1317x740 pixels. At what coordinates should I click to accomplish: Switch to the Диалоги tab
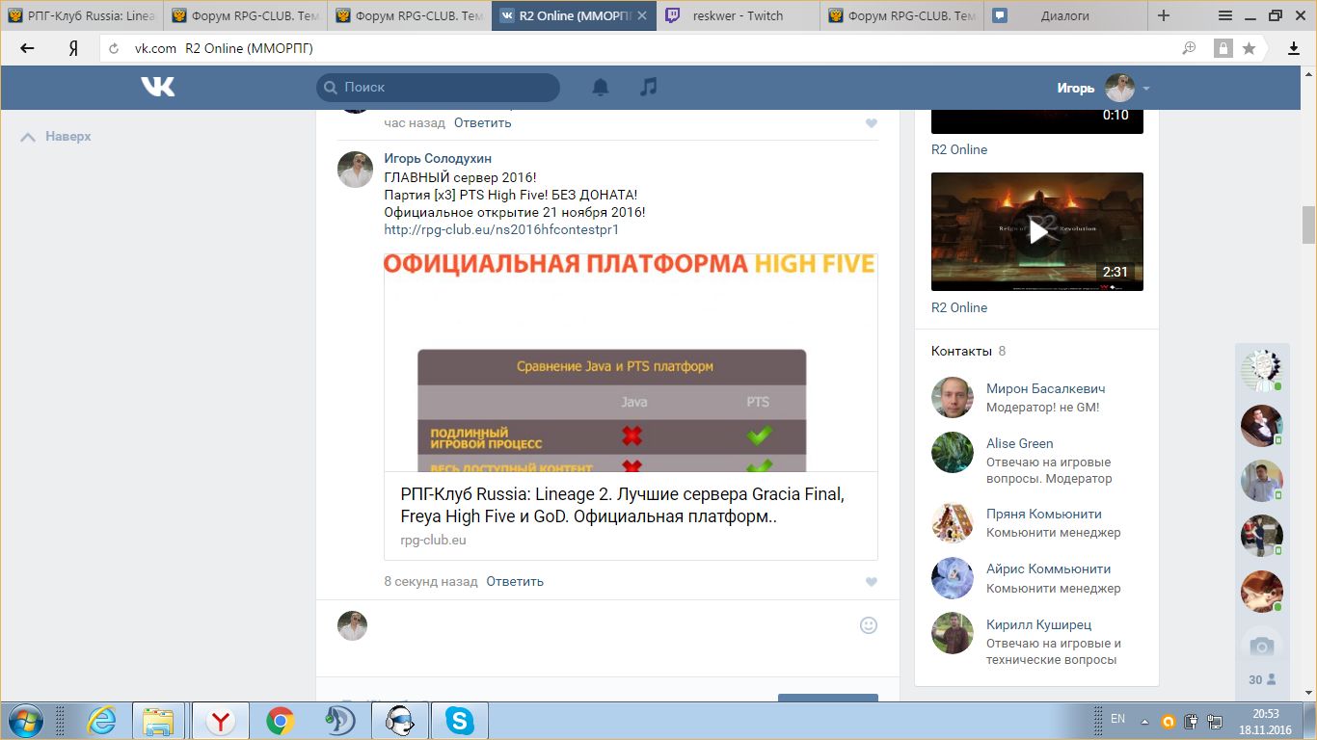click(x=1065, y=15)
